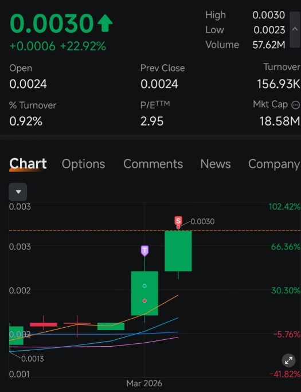Open the Company tab

point(274,164)
